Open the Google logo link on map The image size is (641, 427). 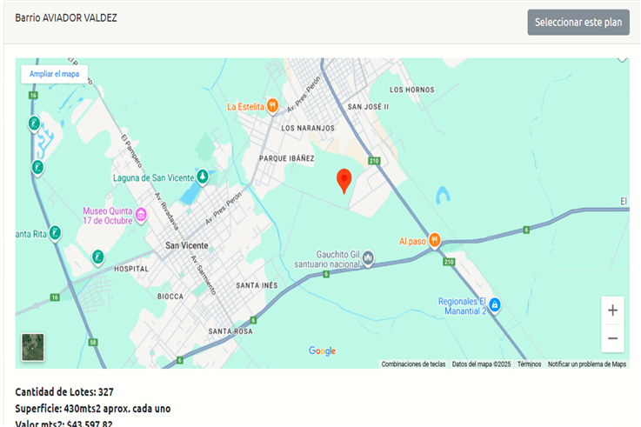point(322,351)
